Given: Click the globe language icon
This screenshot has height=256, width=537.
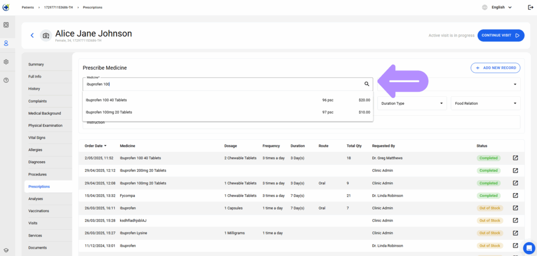Looking at the screenshot, I should tap(485, 7).
